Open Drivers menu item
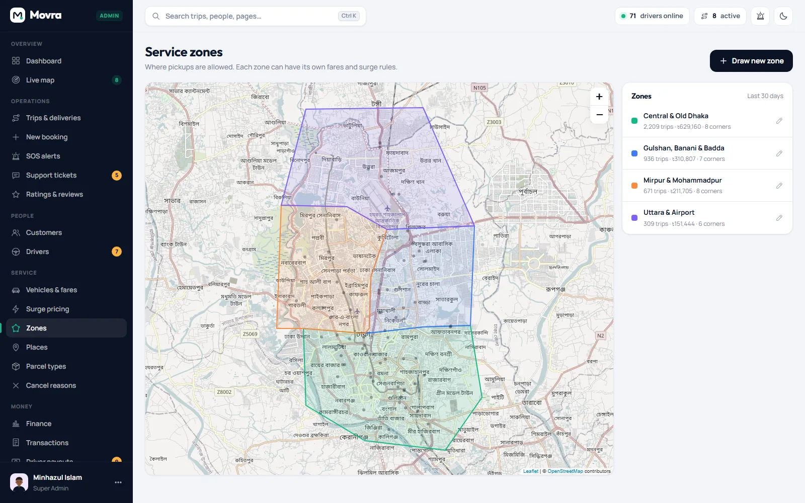The height and width of the screenshot is (503, 805). [66, 251]
